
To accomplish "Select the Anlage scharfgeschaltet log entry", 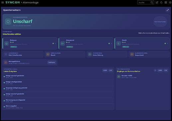I will tap(59, 83).
